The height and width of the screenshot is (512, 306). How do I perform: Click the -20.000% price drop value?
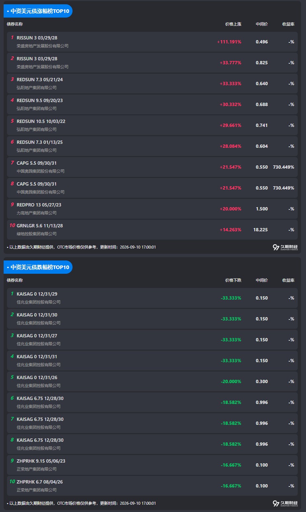click(x=231, y=381)
